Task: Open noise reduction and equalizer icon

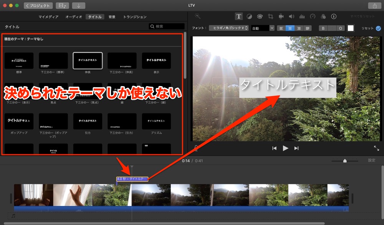Action: pos(302,16)
